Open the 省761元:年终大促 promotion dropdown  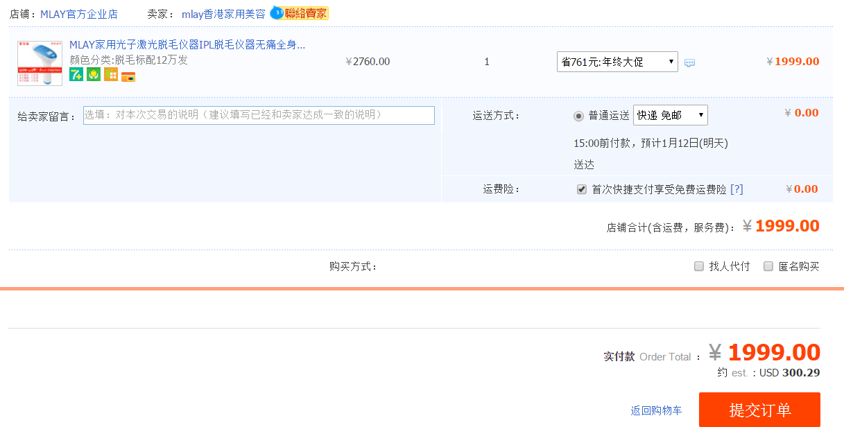[617, 62]
